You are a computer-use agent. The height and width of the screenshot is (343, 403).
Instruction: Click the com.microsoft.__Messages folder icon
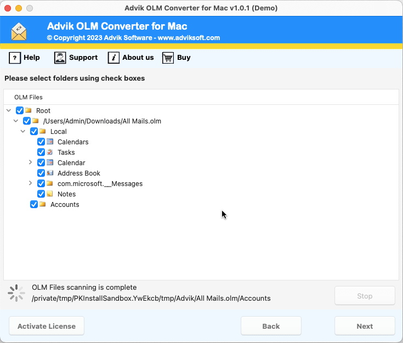50,183
